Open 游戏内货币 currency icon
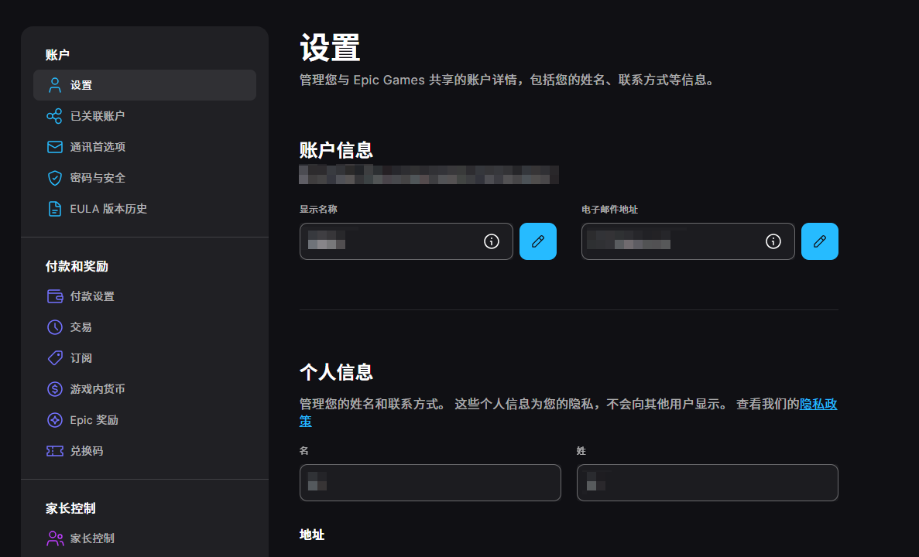The height and width of the screenshot is (557, 919). point(54,388)
